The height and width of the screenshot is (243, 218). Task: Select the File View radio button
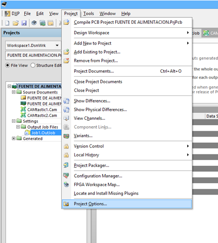(x=7, y=65)
